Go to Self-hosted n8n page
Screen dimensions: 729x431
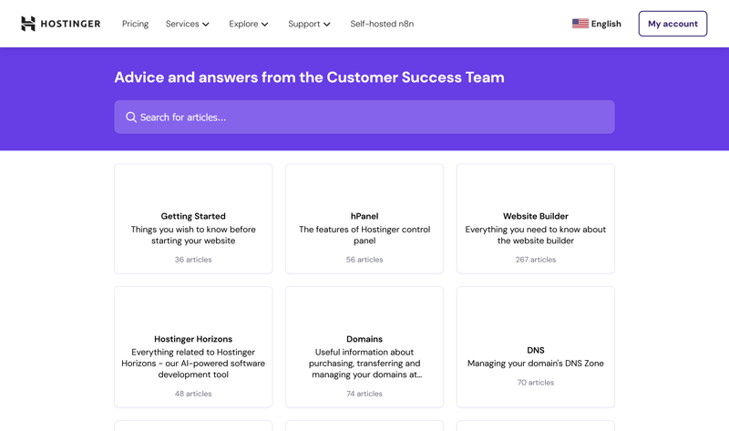382,24
